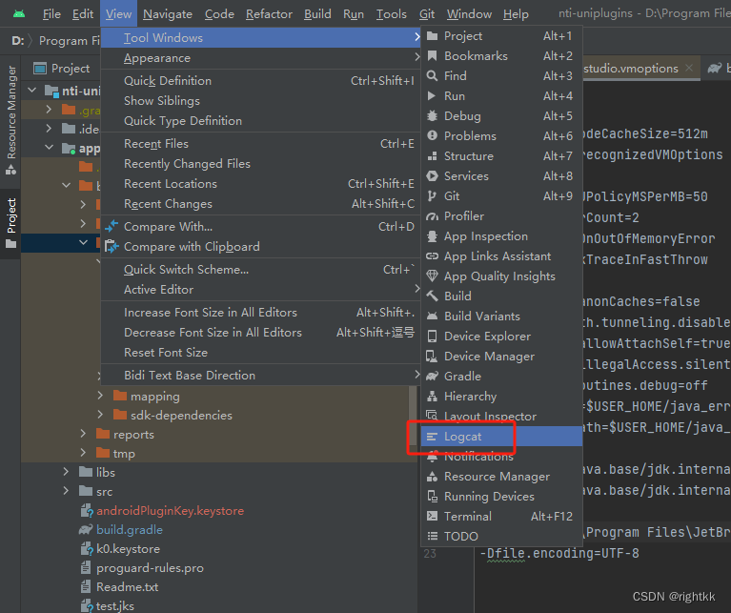
Task: Switch to the studio.vmoptions editor tab
Action: 631,69
